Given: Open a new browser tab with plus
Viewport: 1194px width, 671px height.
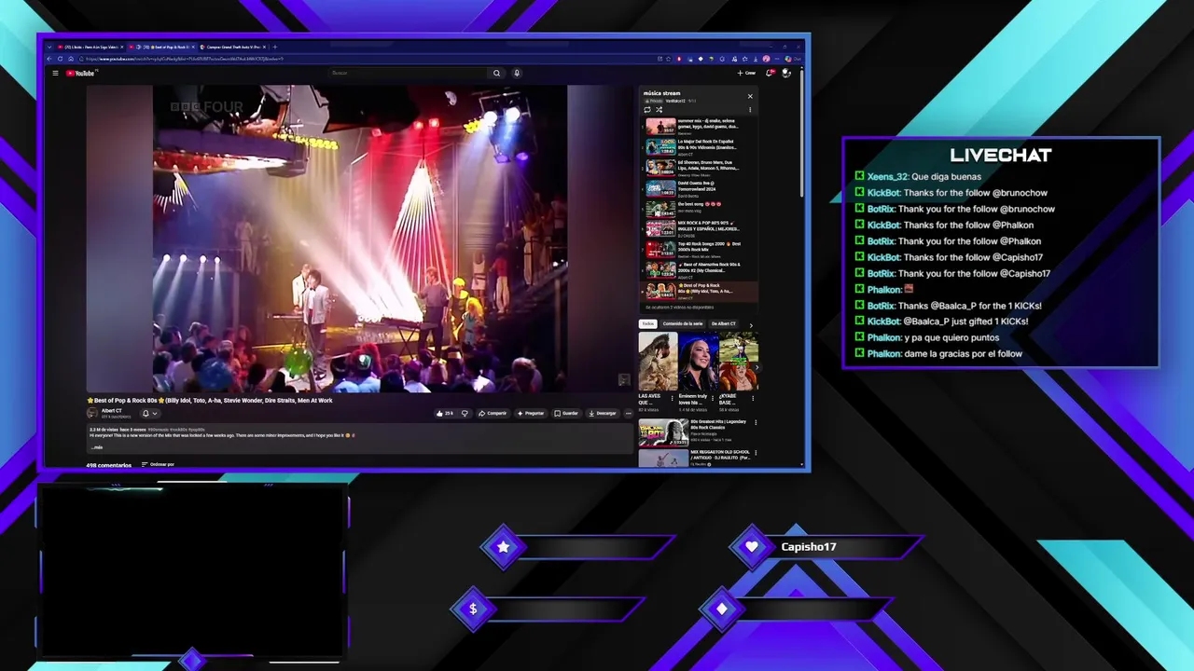Looking at the screenshot, I should (x=274, y=47).
